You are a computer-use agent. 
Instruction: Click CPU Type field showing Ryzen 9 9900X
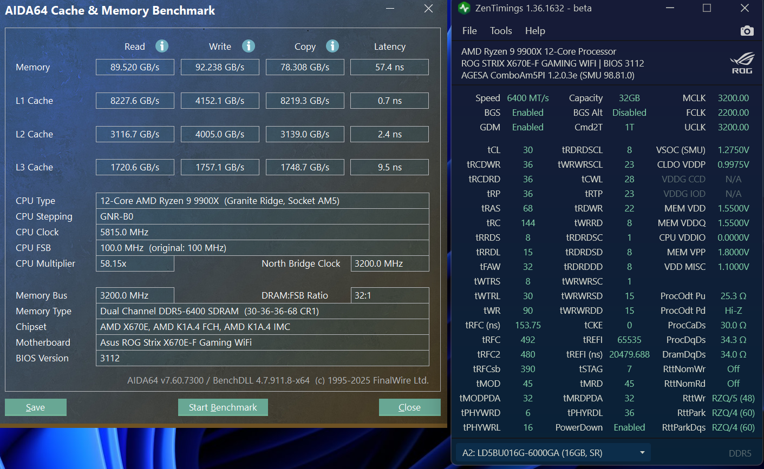(263, 201)
